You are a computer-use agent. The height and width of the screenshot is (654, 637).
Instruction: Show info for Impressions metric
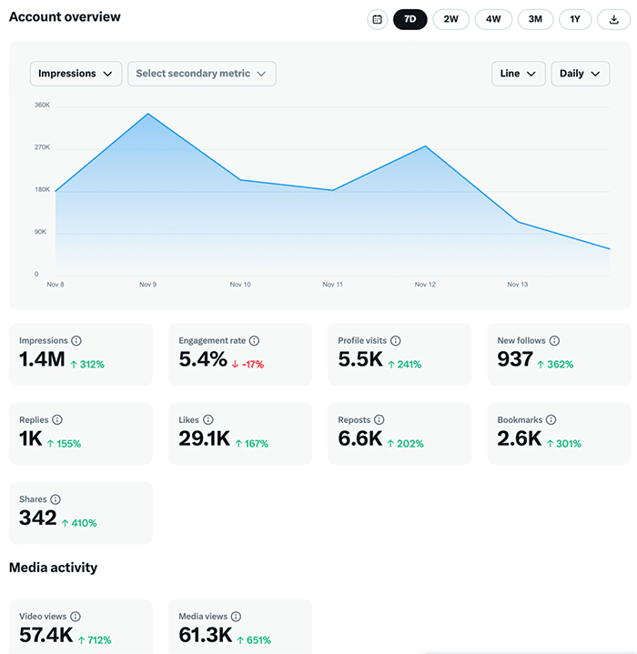click(x=76, y=341)
